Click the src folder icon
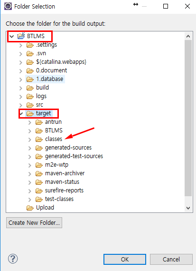The width and height of the screenshot is (196, 271). tap(30, 105)
